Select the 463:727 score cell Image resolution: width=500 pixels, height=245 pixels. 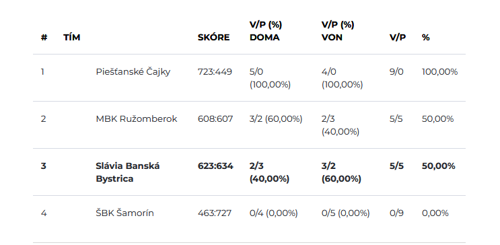[x=215, y=213]
